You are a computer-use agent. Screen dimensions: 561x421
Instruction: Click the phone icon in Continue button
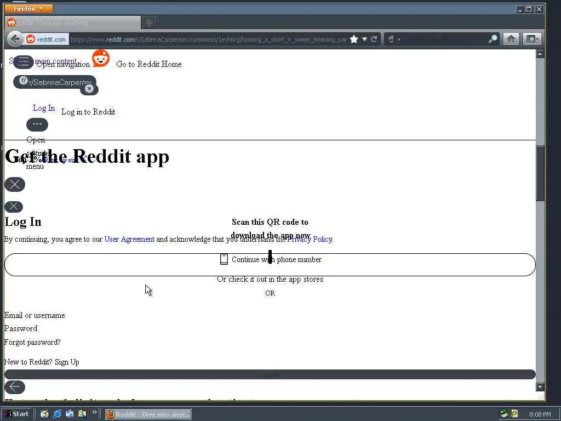(x=224, y=259)
